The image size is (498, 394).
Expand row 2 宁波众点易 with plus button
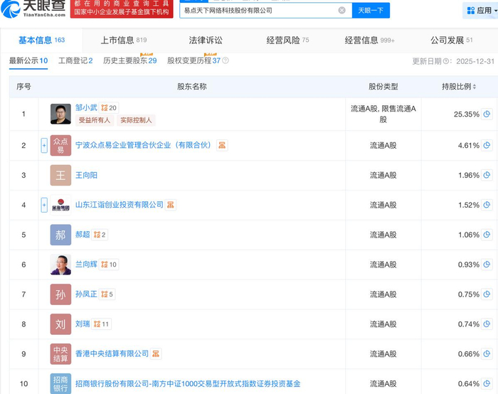(44, 145)
